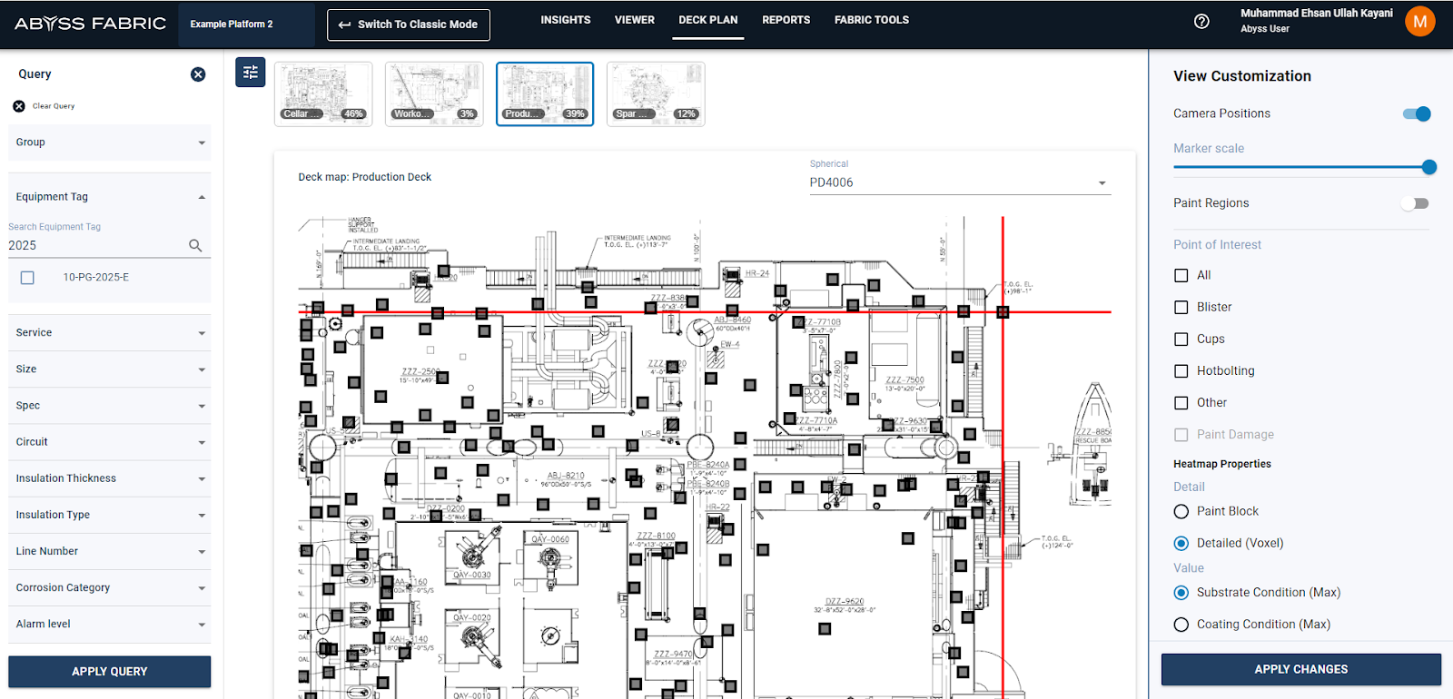Click the Clear Query icon
This screenshot has width=1453, height=699.
click(x=19, y=106)
